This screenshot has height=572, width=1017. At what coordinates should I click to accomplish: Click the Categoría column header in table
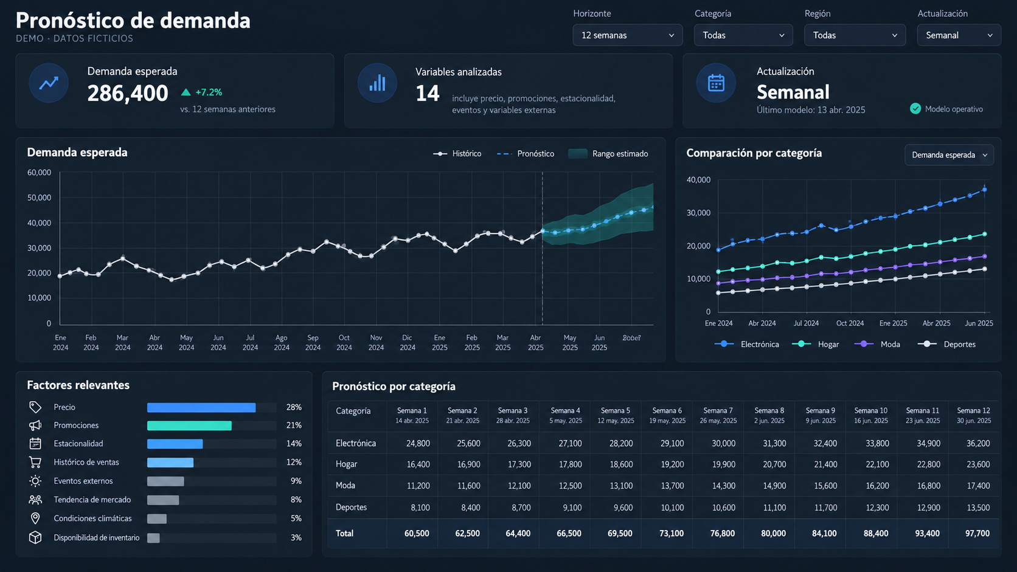353,411
